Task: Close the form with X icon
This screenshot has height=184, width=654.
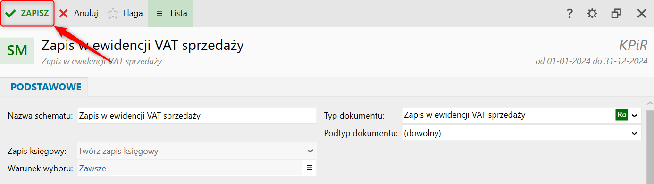Action: (642, 14)
